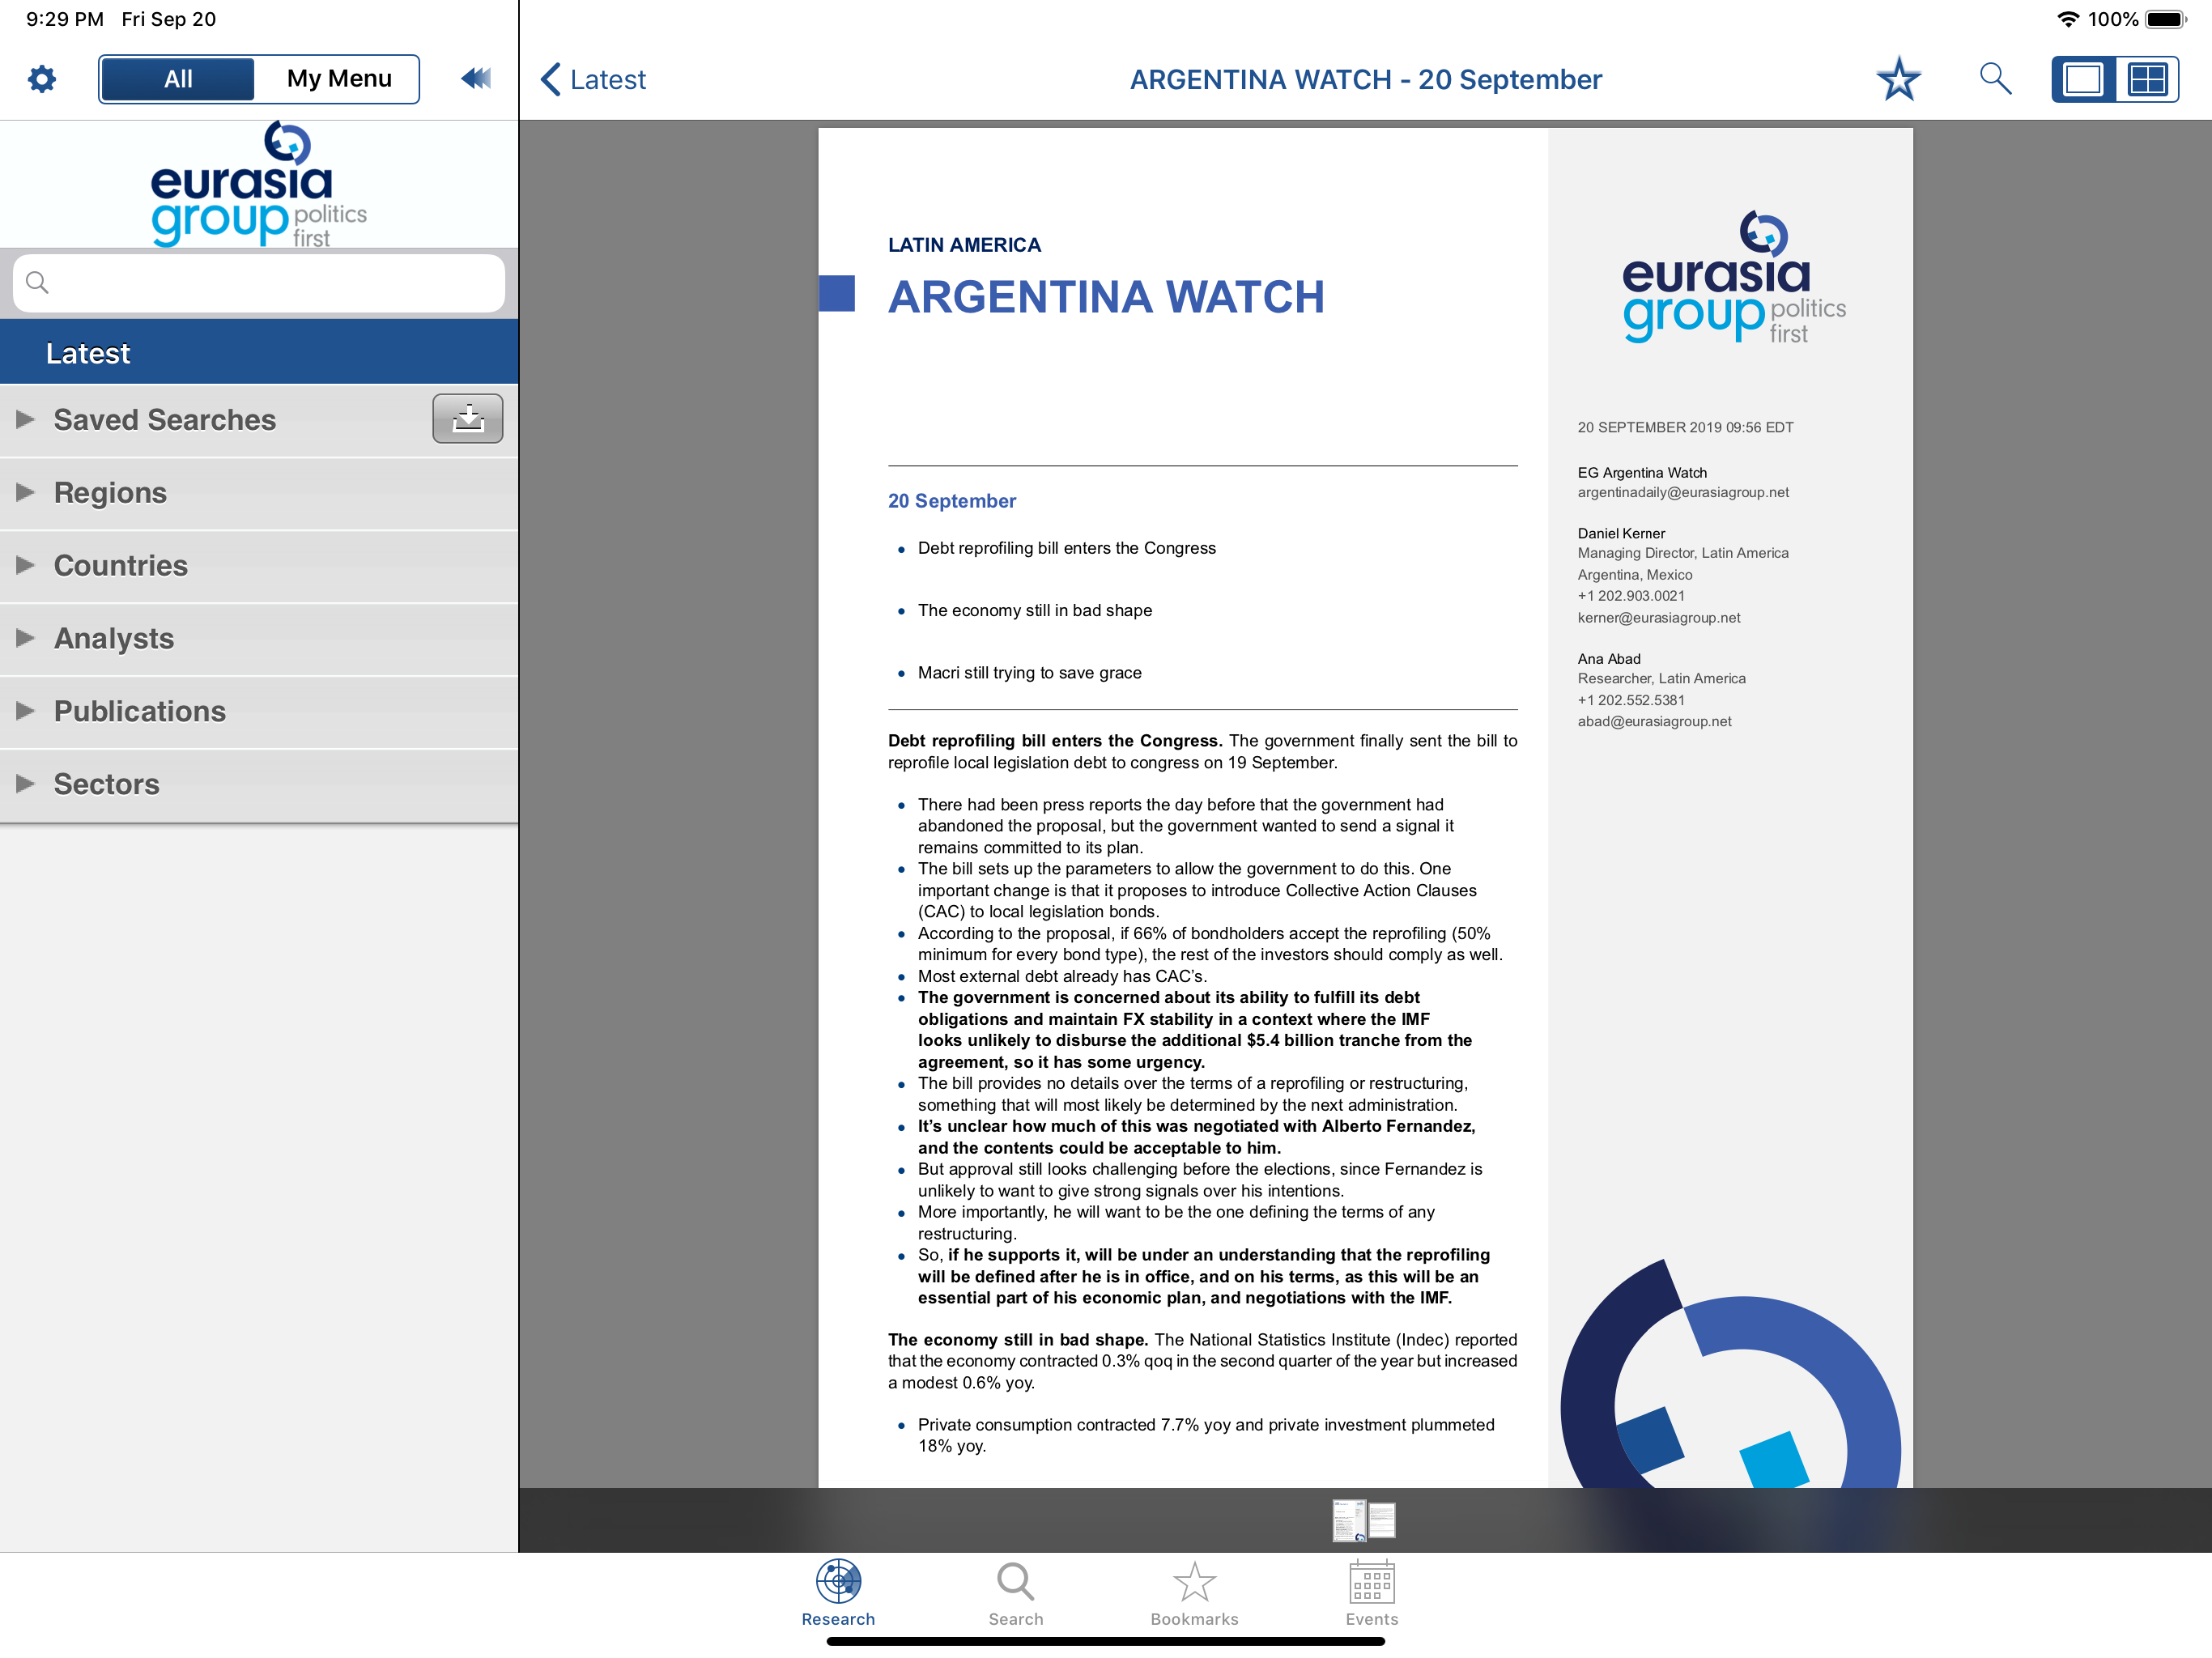Expand the Regions section

259,493
